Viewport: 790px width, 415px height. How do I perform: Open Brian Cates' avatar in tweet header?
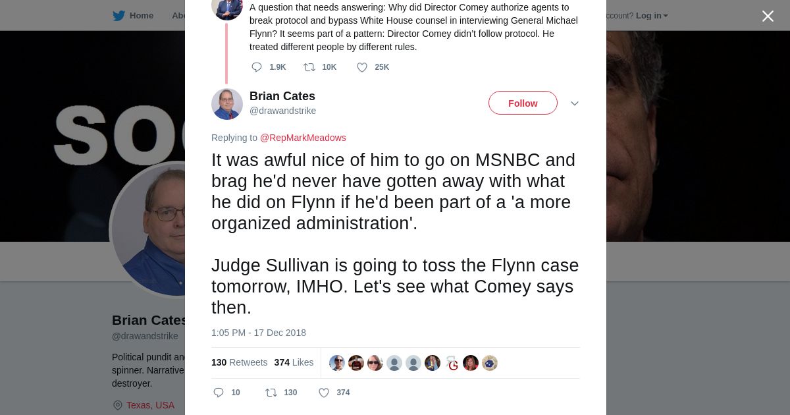click(227, 104)
